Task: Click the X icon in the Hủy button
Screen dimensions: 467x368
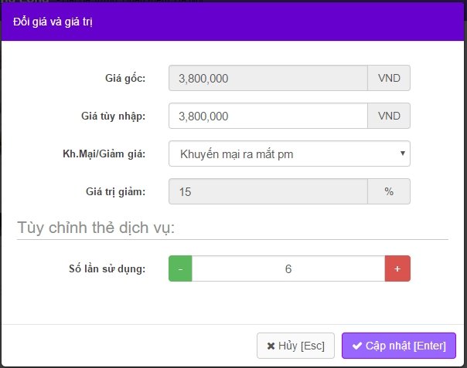Action: [x=271, y=346]
